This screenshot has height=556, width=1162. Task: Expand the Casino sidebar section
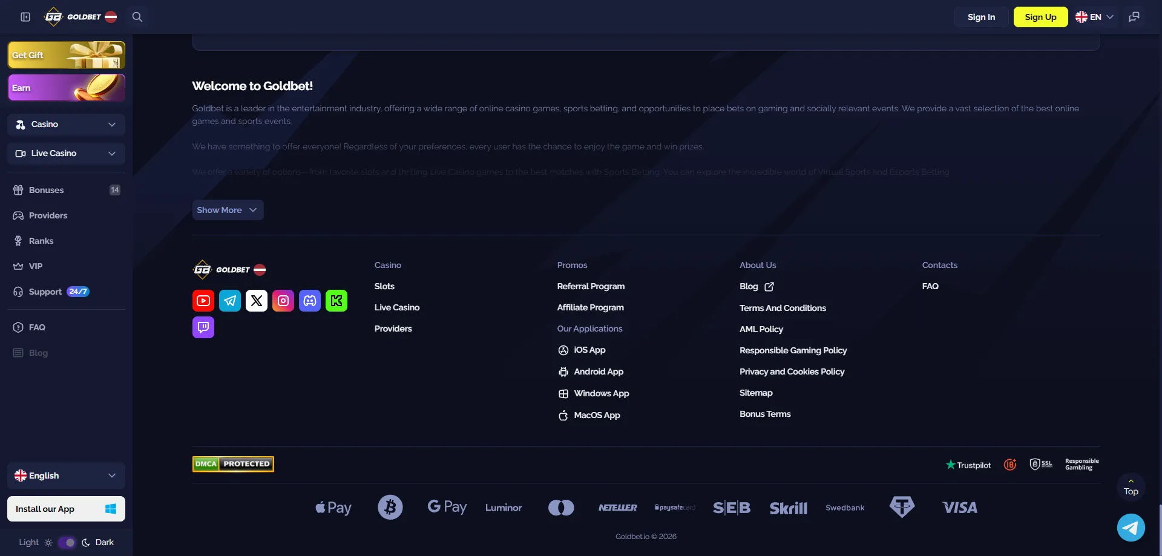[x=66, y=125]
